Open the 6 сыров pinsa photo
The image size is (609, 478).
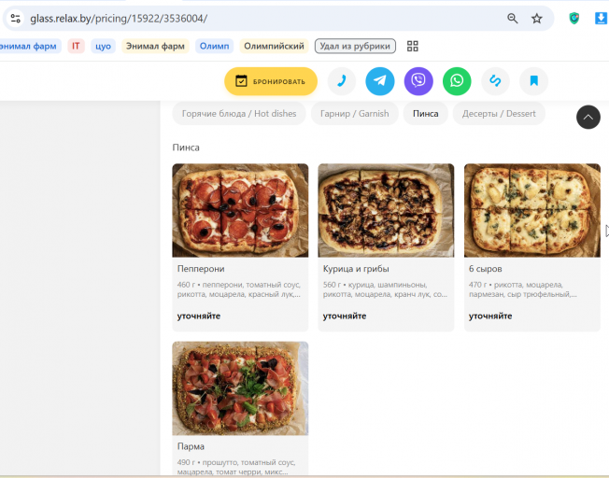532,210
